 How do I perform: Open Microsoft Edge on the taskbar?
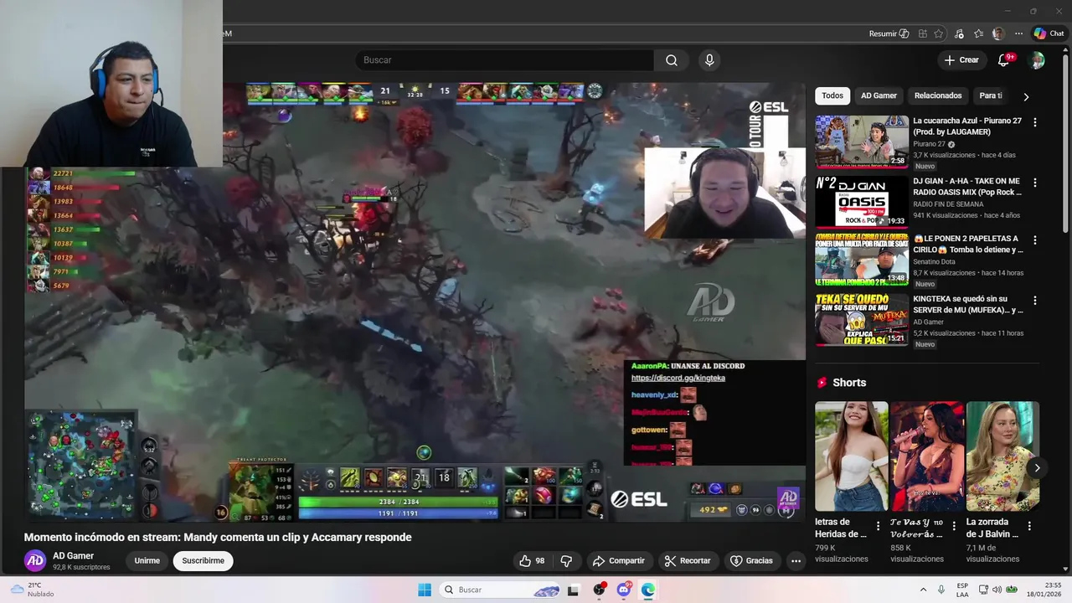coord(648,590)
